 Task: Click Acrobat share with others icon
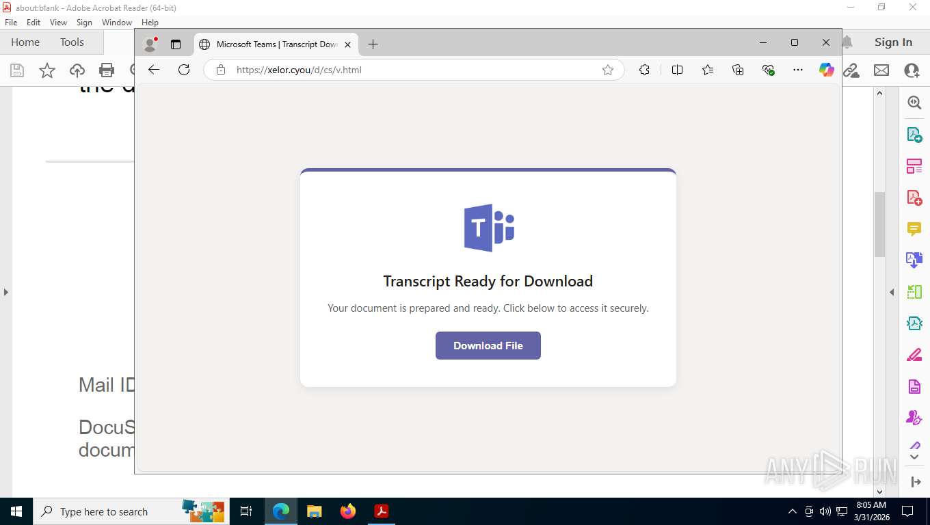click(912, 70)
